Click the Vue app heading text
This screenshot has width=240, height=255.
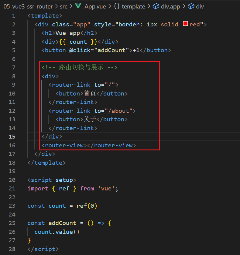point(68,33)
